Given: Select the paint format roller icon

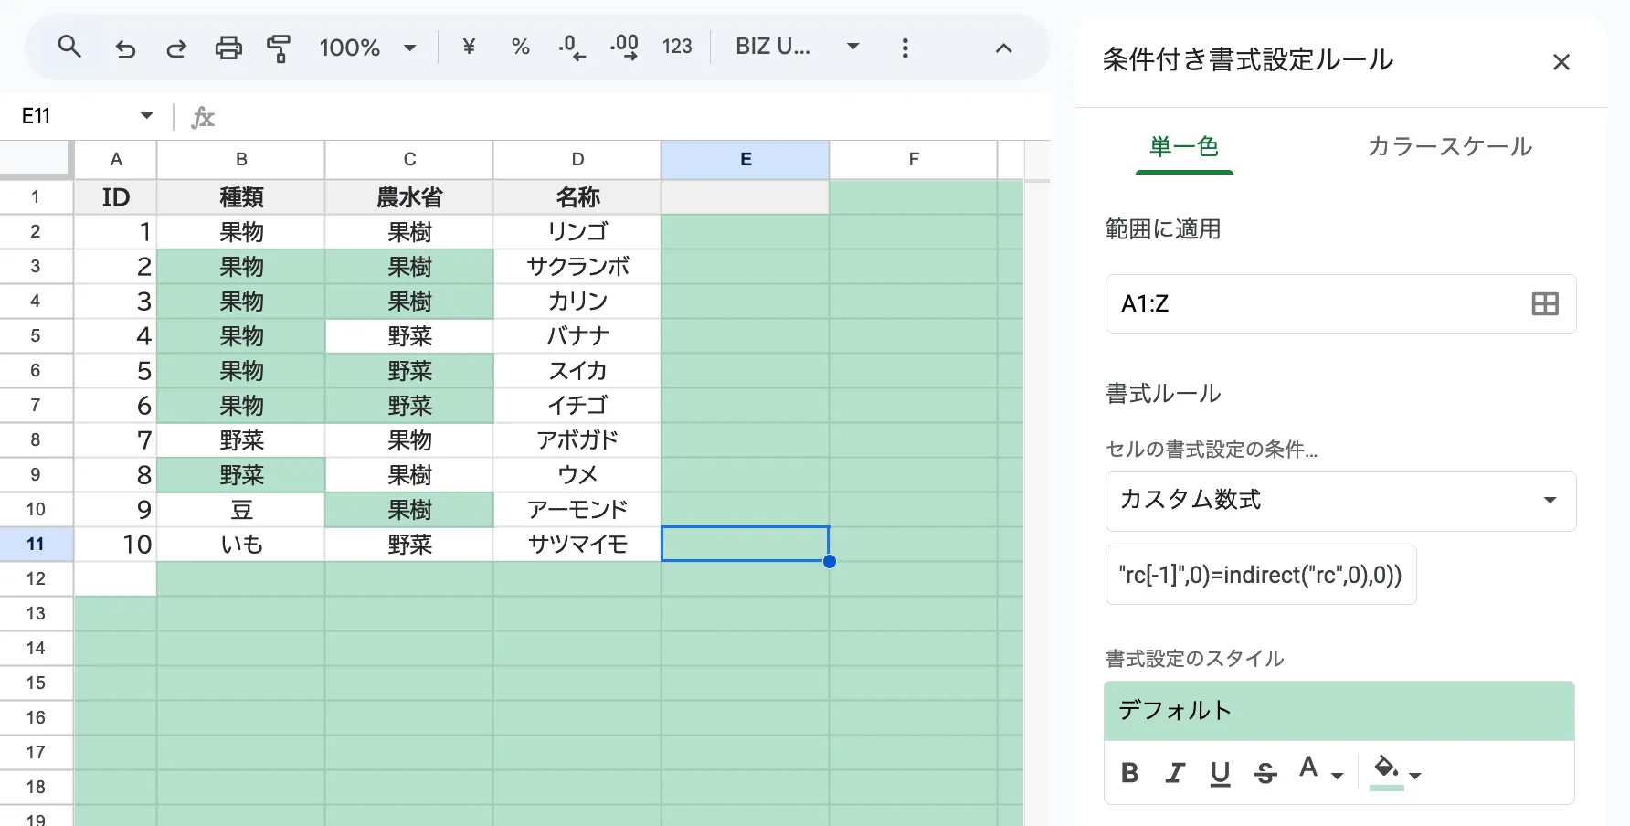Looking at the screenshot, I should (x=279, y=48).
